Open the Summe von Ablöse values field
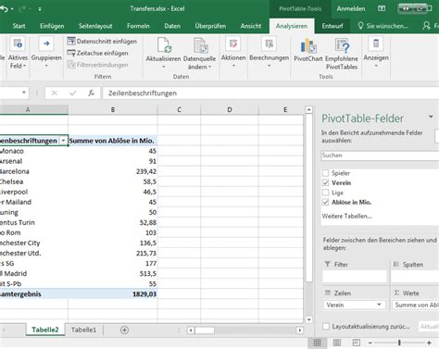 pyautogui.click(x=416, y=305)
